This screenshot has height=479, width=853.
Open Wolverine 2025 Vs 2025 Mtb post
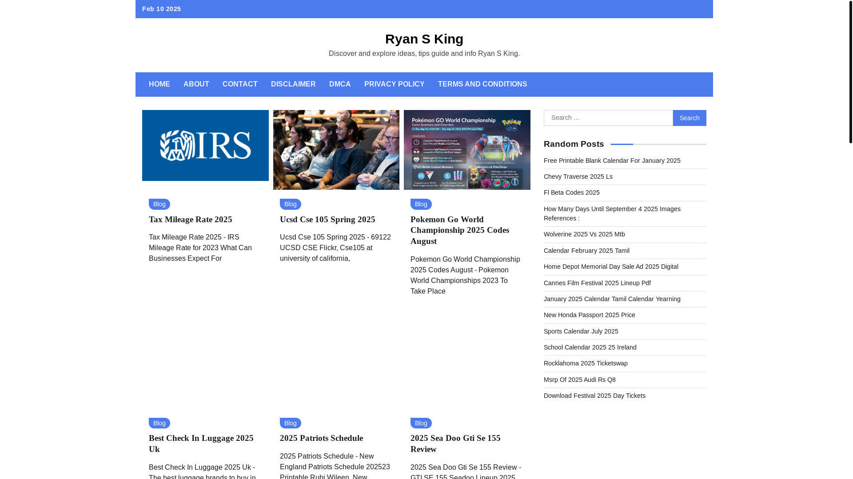pos(584,234)
